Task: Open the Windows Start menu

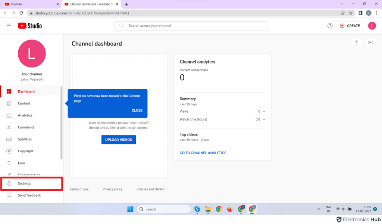Action: [x=130, y=209]
